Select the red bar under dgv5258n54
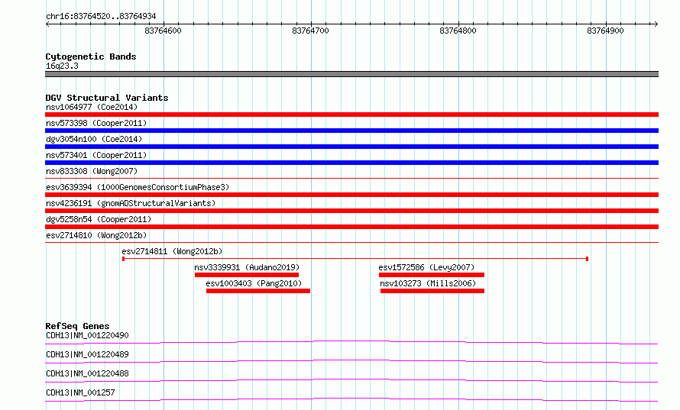The width and height of the screenshot is (680, 410). coord(351,227)
